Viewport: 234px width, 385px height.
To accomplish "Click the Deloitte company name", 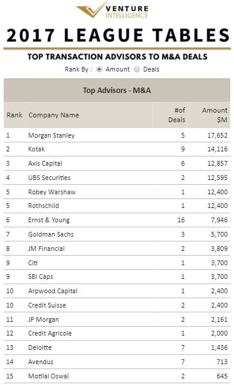I will (x=40, y=347).
